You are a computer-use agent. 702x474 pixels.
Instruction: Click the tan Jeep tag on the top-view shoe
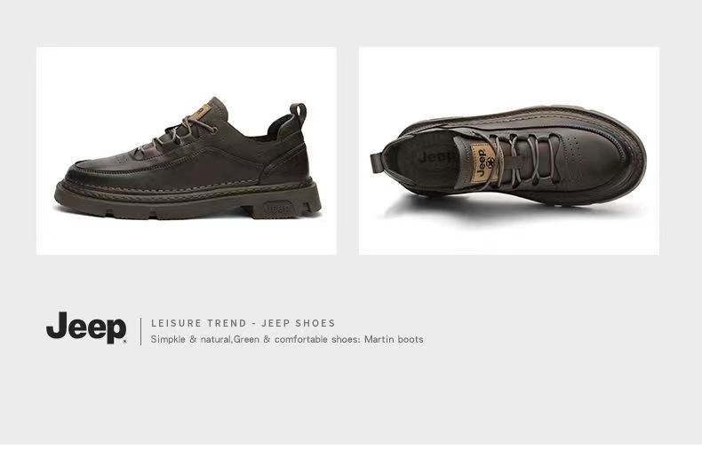tap(483, 163)
